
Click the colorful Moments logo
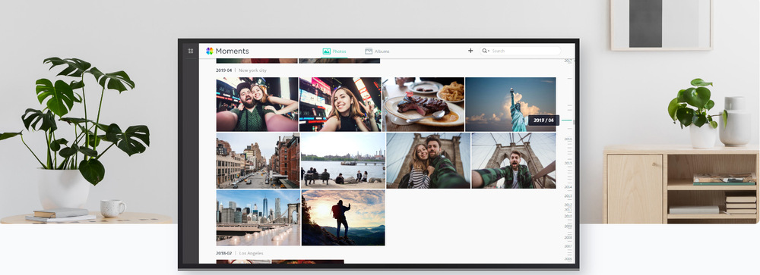(210, 51)
